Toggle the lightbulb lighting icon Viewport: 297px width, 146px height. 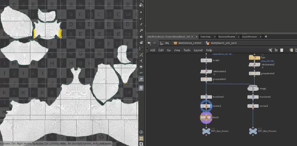[141, 88]
